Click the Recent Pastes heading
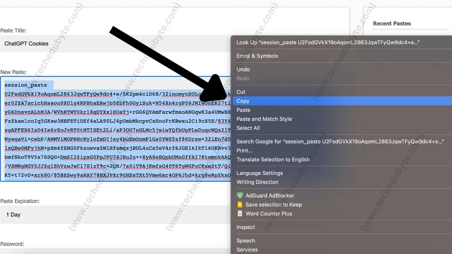Screen dimensions: 452x254 392,23
